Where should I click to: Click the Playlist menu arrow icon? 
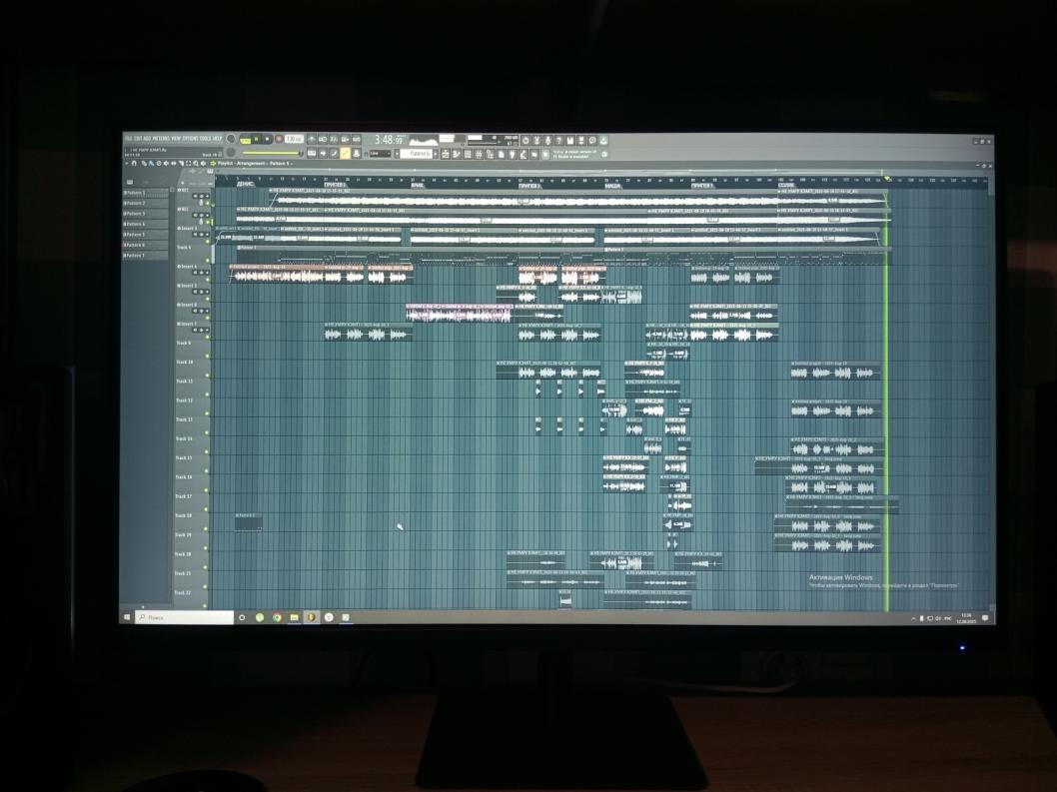(x=214, y=163)
